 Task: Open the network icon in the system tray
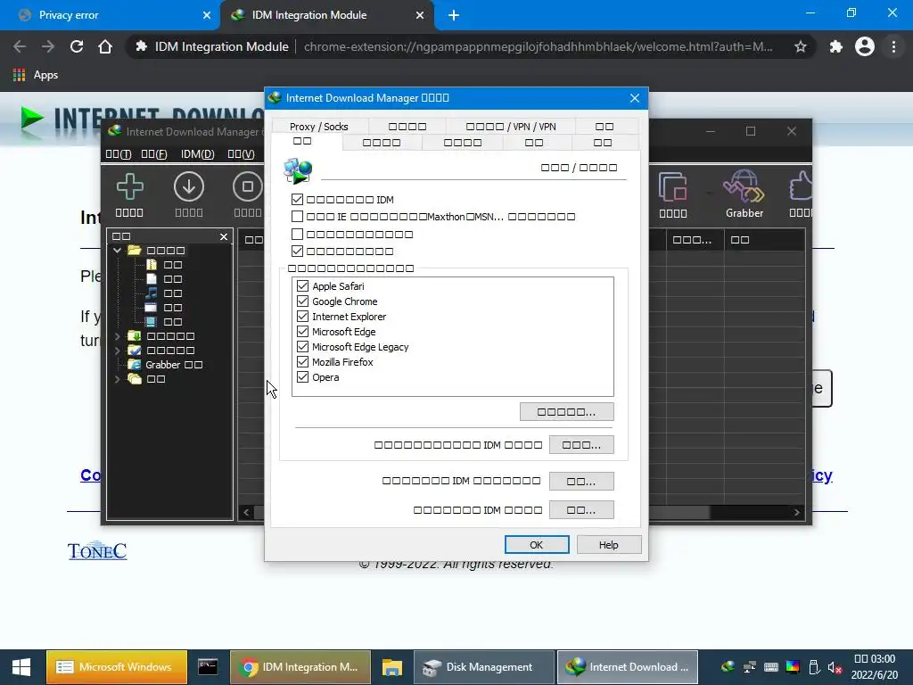click(749, 667)
